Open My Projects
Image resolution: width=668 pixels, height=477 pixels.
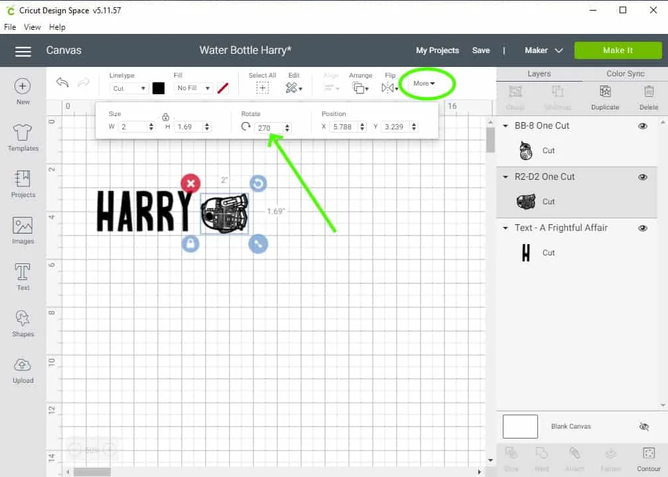438,50
